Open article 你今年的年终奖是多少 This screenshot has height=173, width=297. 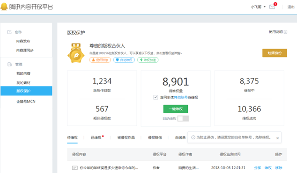(x=109, y=168)
